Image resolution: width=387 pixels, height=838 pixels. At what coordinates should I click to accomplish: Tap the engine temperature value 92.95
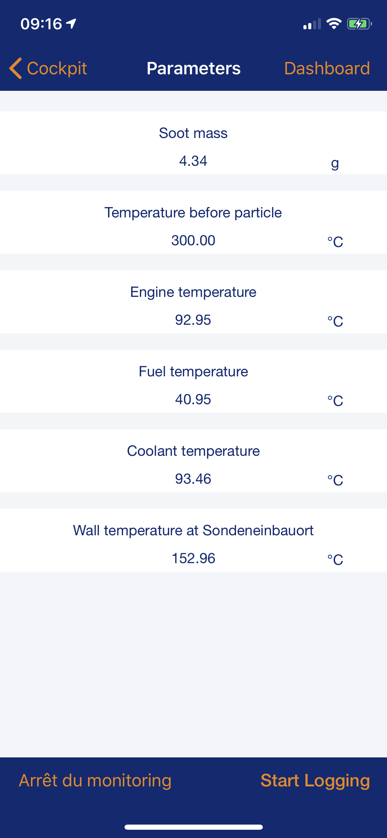[x=193, y=320]
